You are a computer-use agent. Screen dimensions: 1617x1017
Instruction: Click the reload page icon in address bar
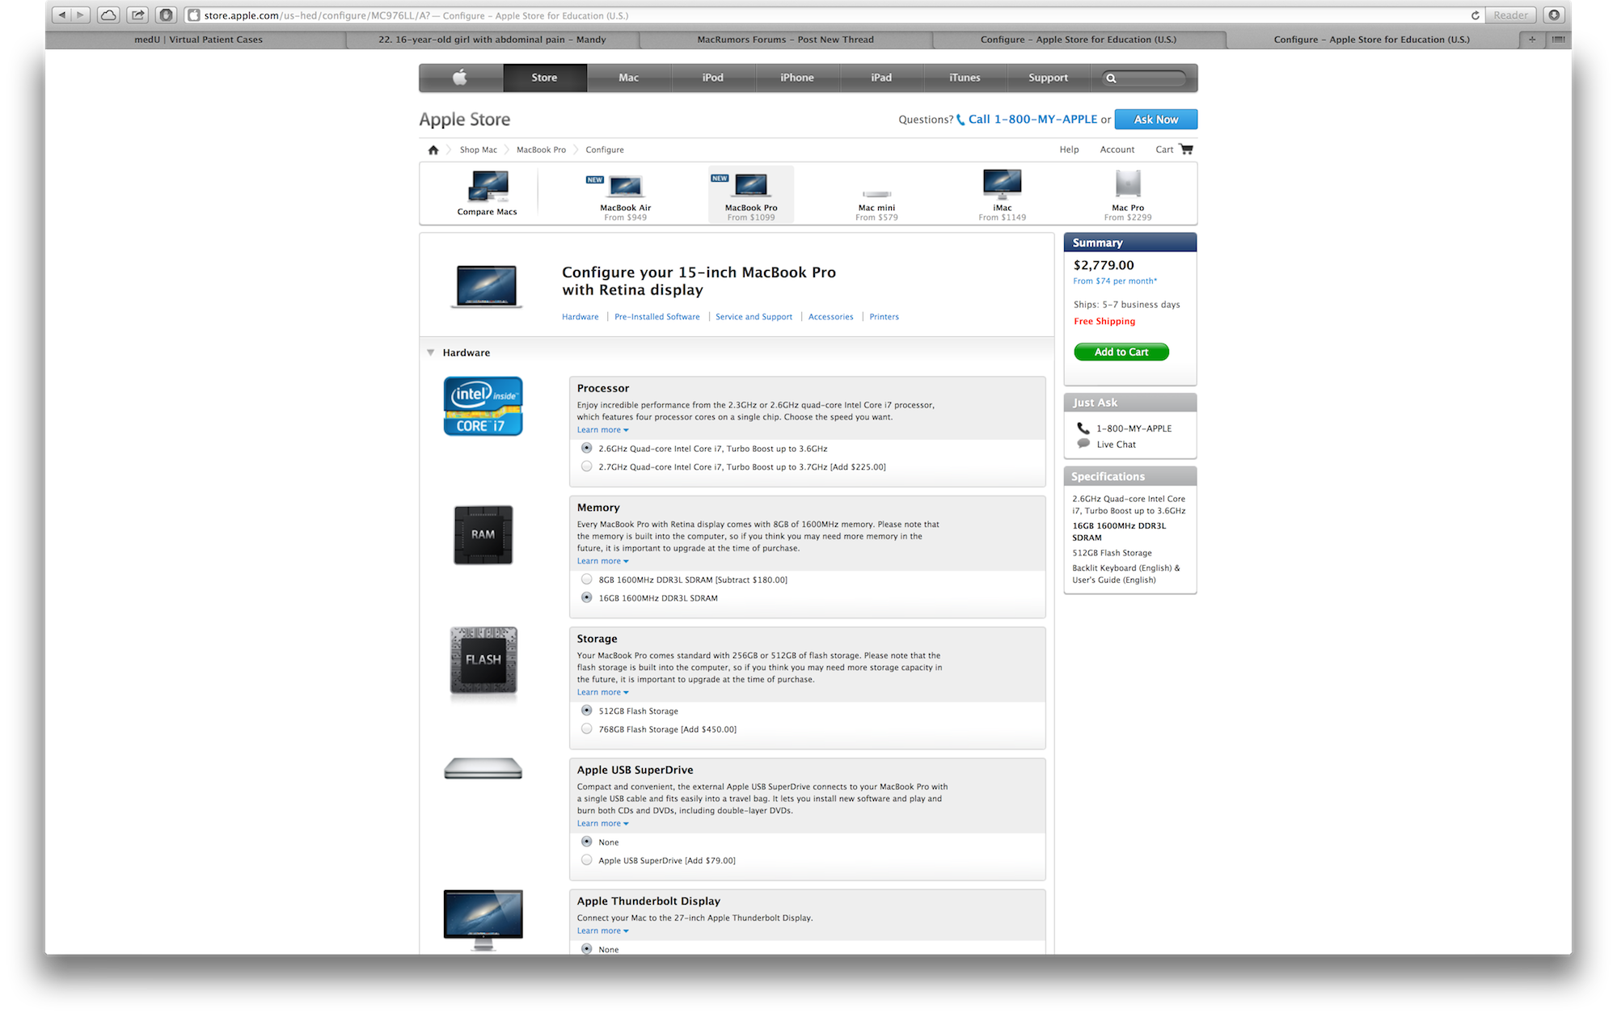coord(1475,15)
